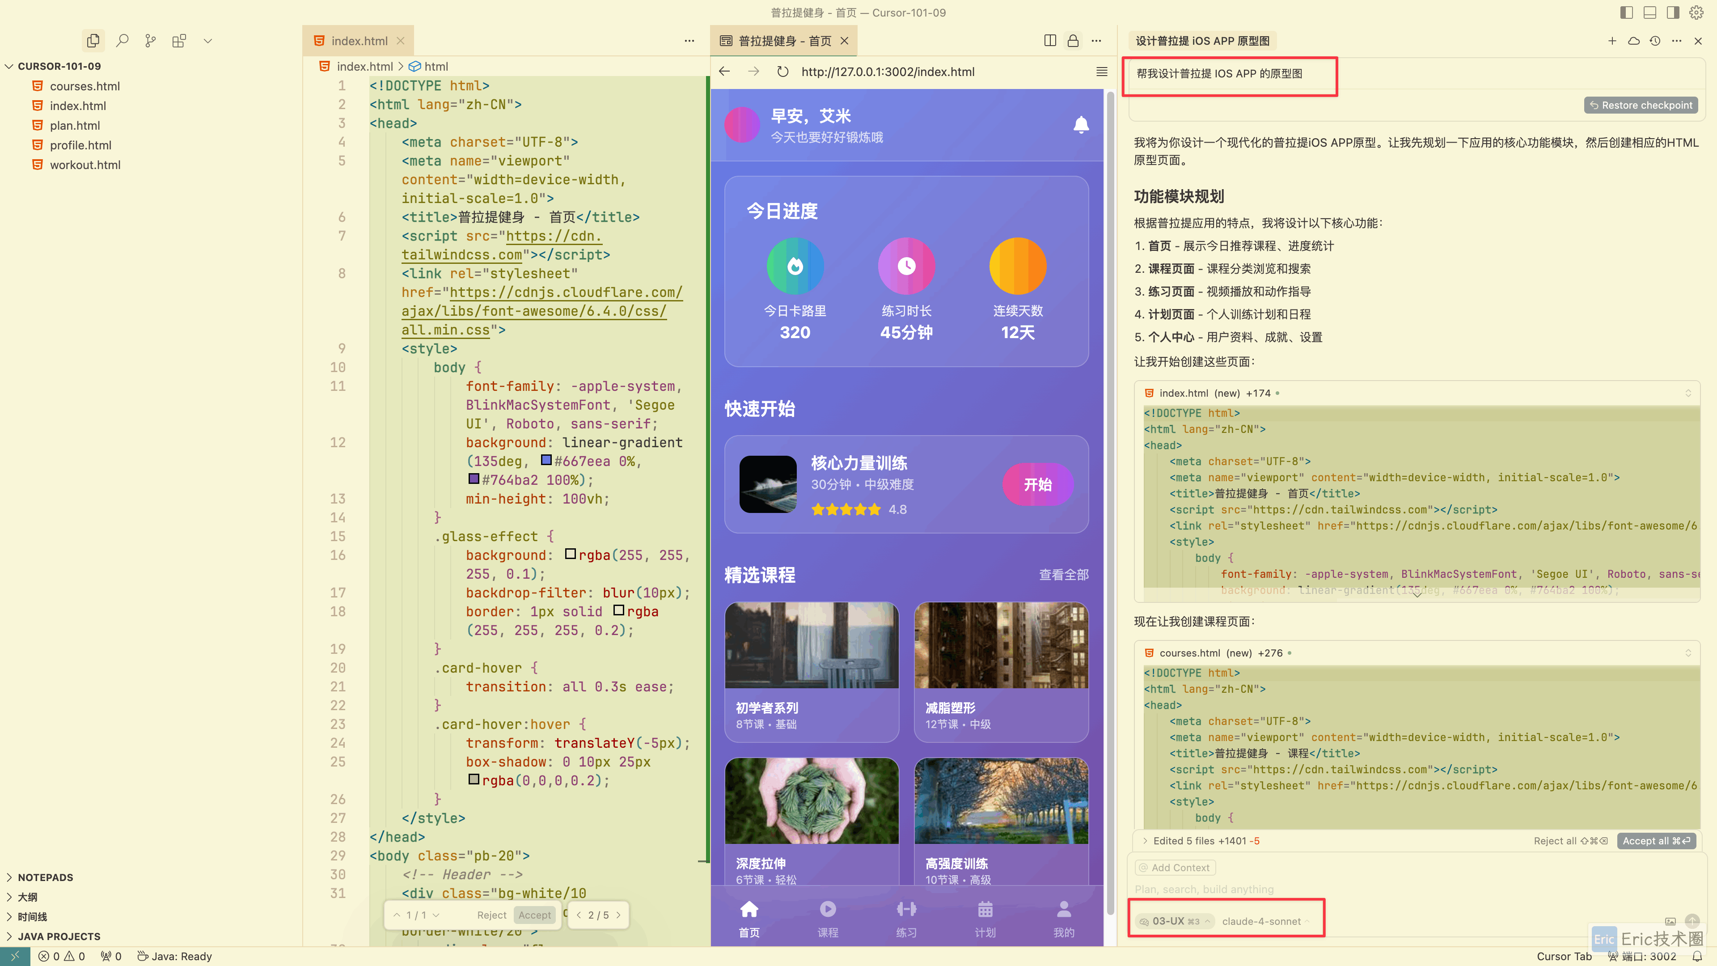Click the #667eea color swatch in code

[546, 460]
